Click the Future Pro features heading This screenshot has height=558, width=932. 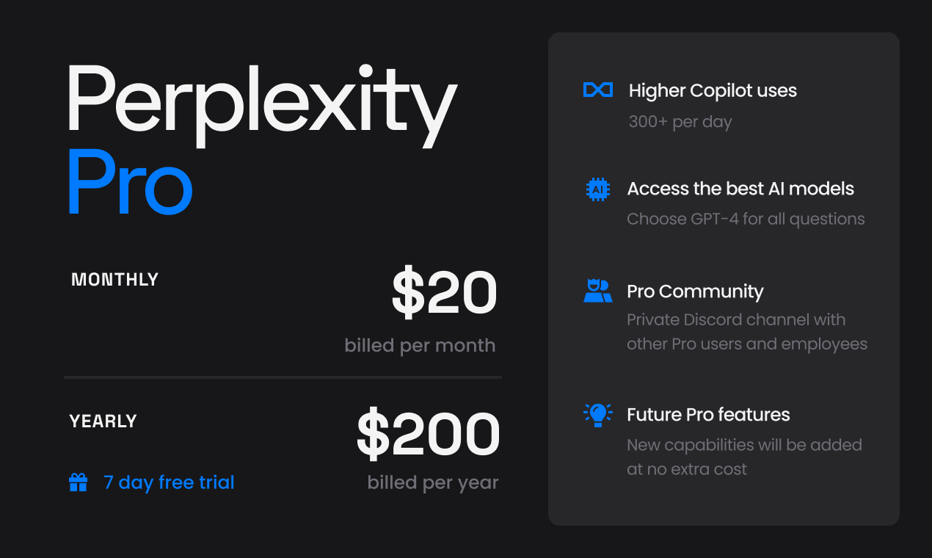tap(707, 415)
